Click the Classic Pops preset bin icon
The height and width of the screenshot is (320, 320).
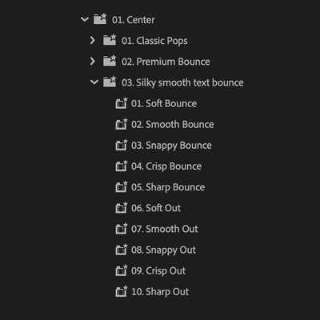pos(110,40)
